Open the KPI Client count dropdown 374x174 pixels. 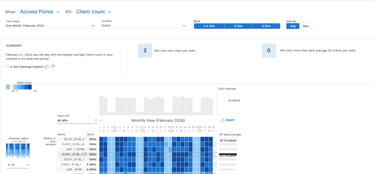[x=94, y=12]
